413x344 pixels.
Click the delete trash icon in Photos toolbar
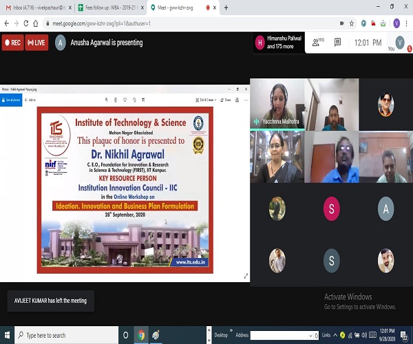pos(116,100)
